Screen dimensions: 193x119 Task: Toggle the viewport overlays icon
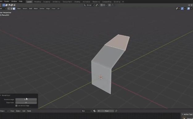(x=189, y=9)
